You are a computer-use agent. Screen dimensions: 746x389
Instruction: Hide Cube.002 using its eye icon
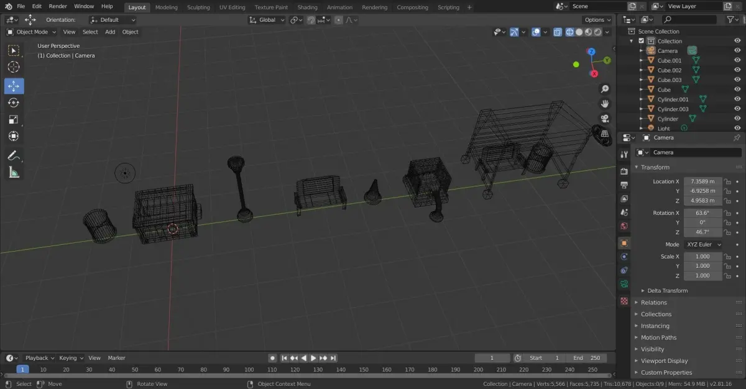coord(737,70)
